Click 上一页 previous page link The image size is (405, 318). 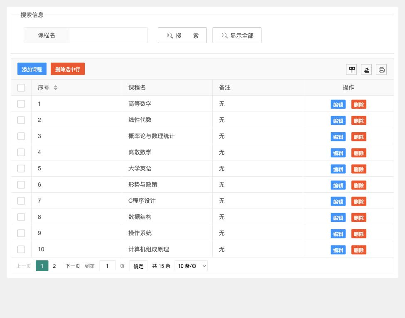(24, 266)
